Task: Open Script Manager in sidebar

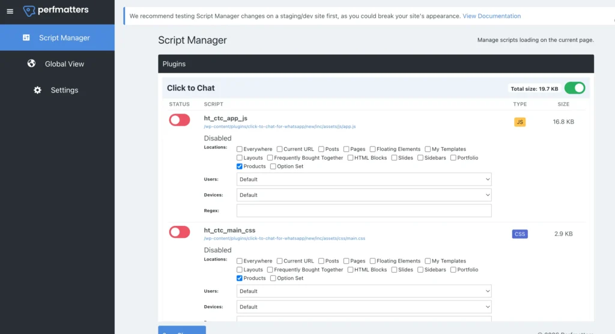Action: point(57,38)
